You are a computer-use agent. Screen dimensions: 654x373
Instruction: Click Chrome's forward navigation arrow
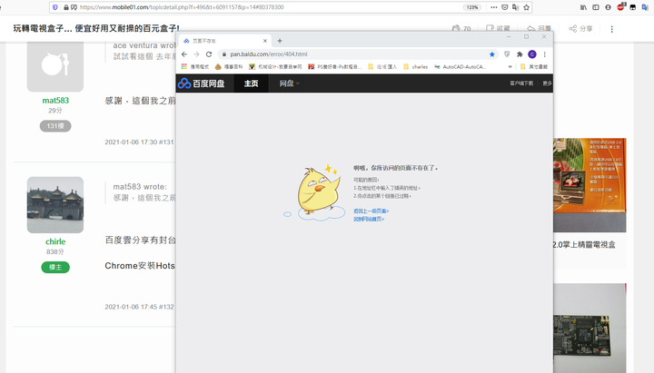196,54
